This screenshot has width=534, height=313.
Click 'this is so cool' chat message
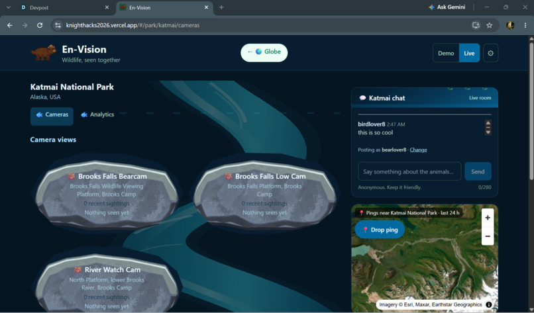click(375, 133)
